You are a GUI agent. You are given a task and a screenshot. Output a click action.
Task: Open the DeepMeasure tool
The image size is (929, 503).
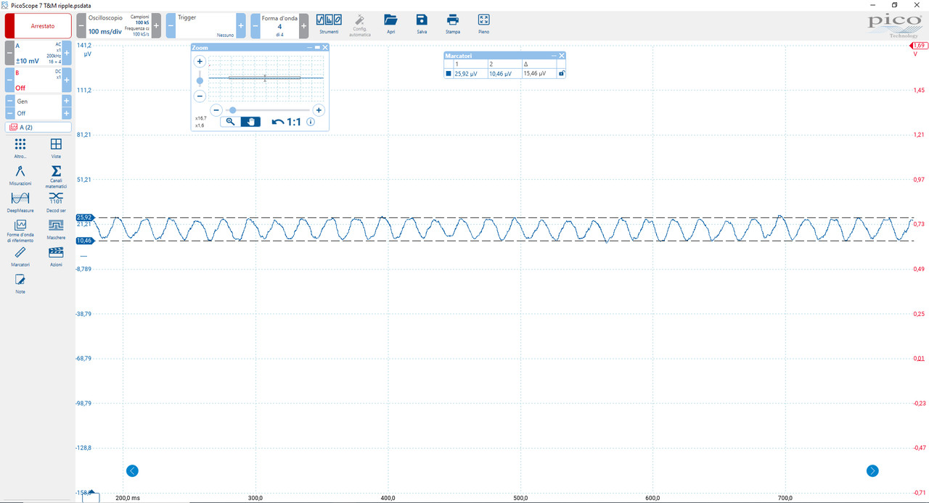(20, 203)
